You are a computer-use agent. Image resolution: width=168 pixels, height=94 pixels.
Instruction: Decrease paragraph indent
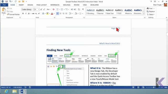click(72, 9)
